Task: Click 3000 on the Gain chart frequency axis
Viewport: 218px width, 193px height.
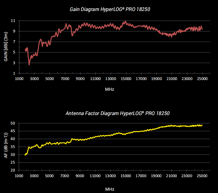Action: coord(35,79)
